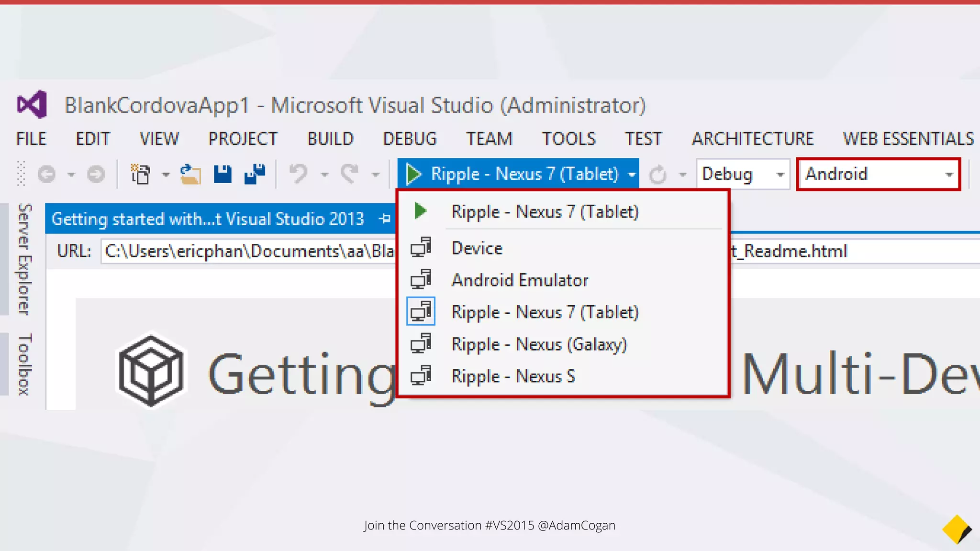The image size is (980, 551).
Task: Open the Android platform dropdown
Action: [879, 174]
